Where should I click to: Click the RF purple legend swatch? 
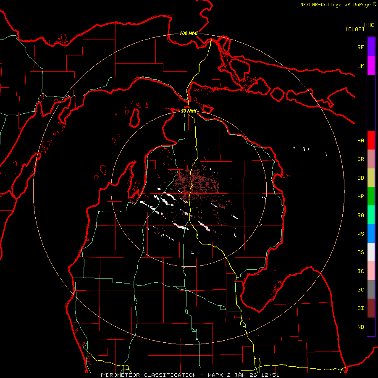pos(371,47)
